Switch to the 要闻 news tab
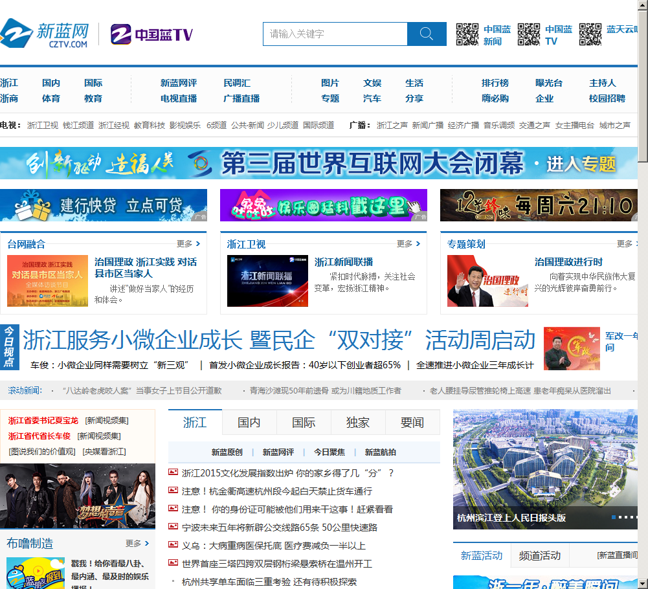The image size is (648, 589). (x=412, y=423)
